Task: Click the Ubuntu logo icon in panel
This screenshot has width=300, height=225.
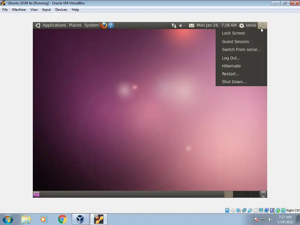Action: click(x=38, y=25)
